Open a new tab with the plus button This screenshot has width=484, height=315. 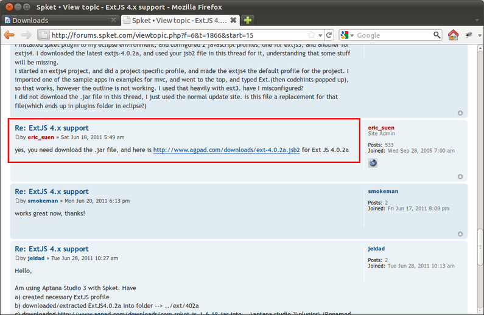pyautogui.click(x=248, y=20)
